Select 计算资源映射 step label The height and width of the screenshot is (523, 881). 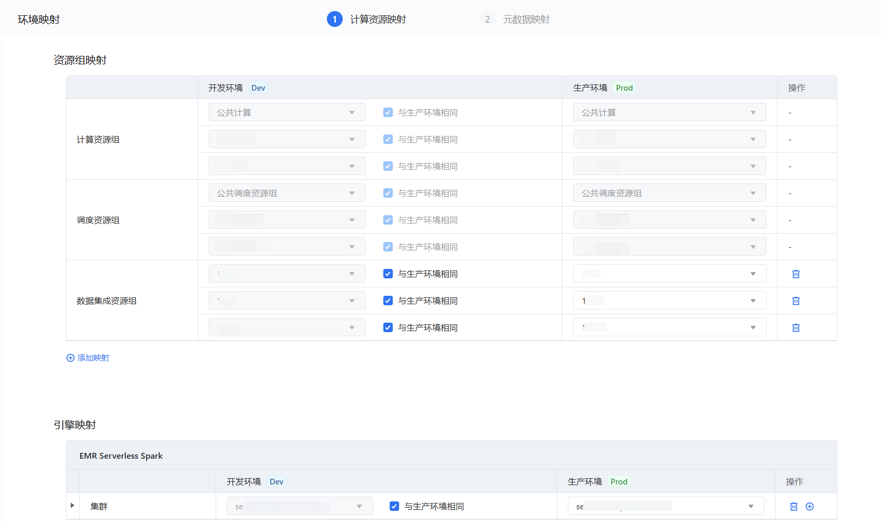tap(378, 20)
